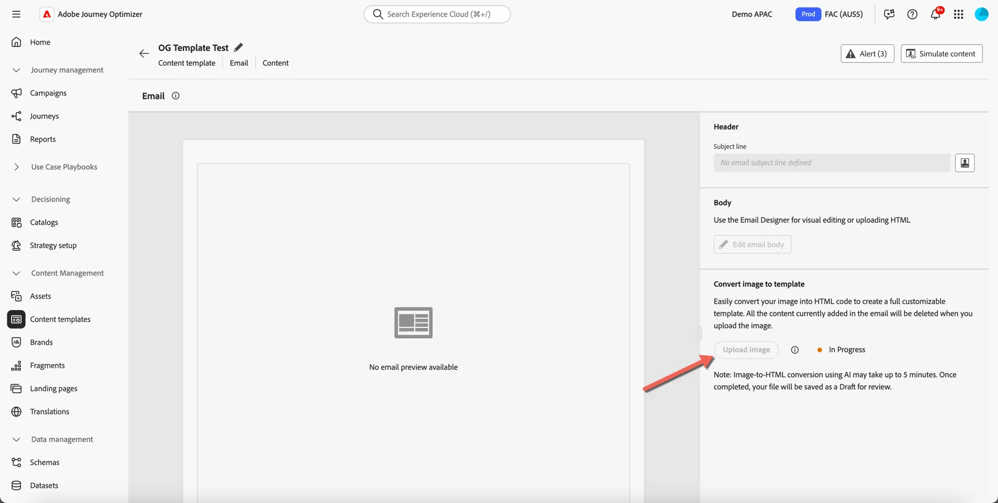Open the Help question mark icon
This screenshot has width=998, height=503.
click(912, 14)
